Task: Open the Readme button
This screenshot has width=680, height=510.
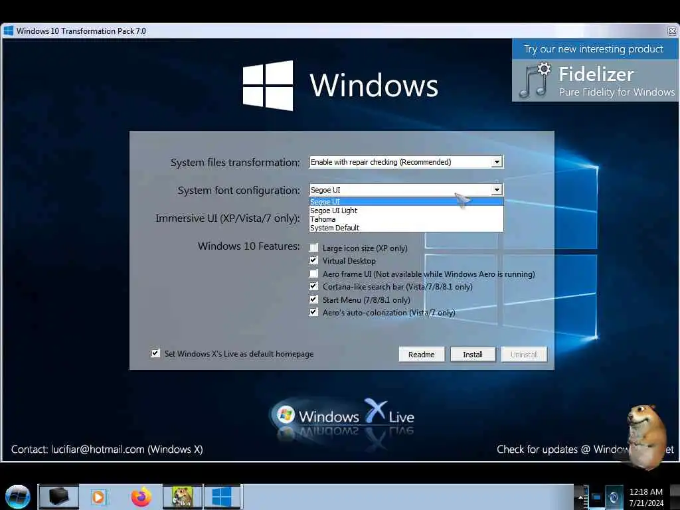Action: tap(422, 355)
